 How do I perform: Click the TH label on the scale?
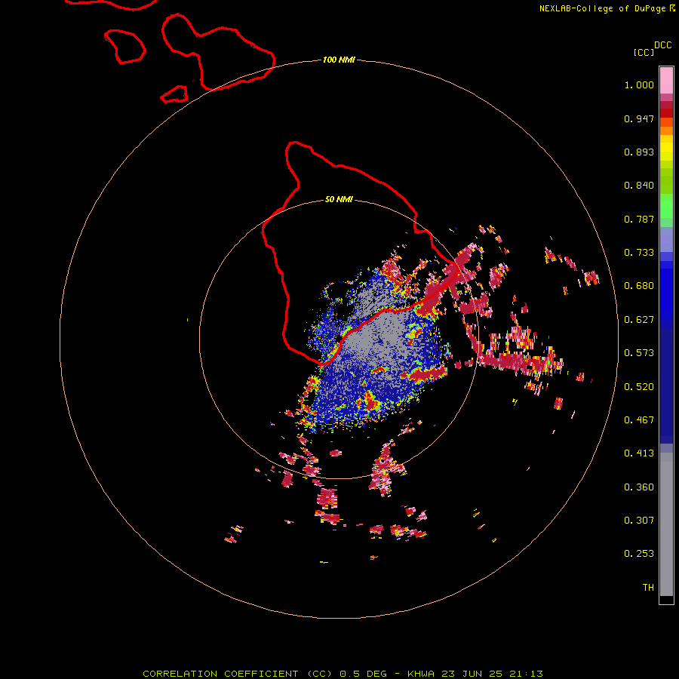click(648, 588)
